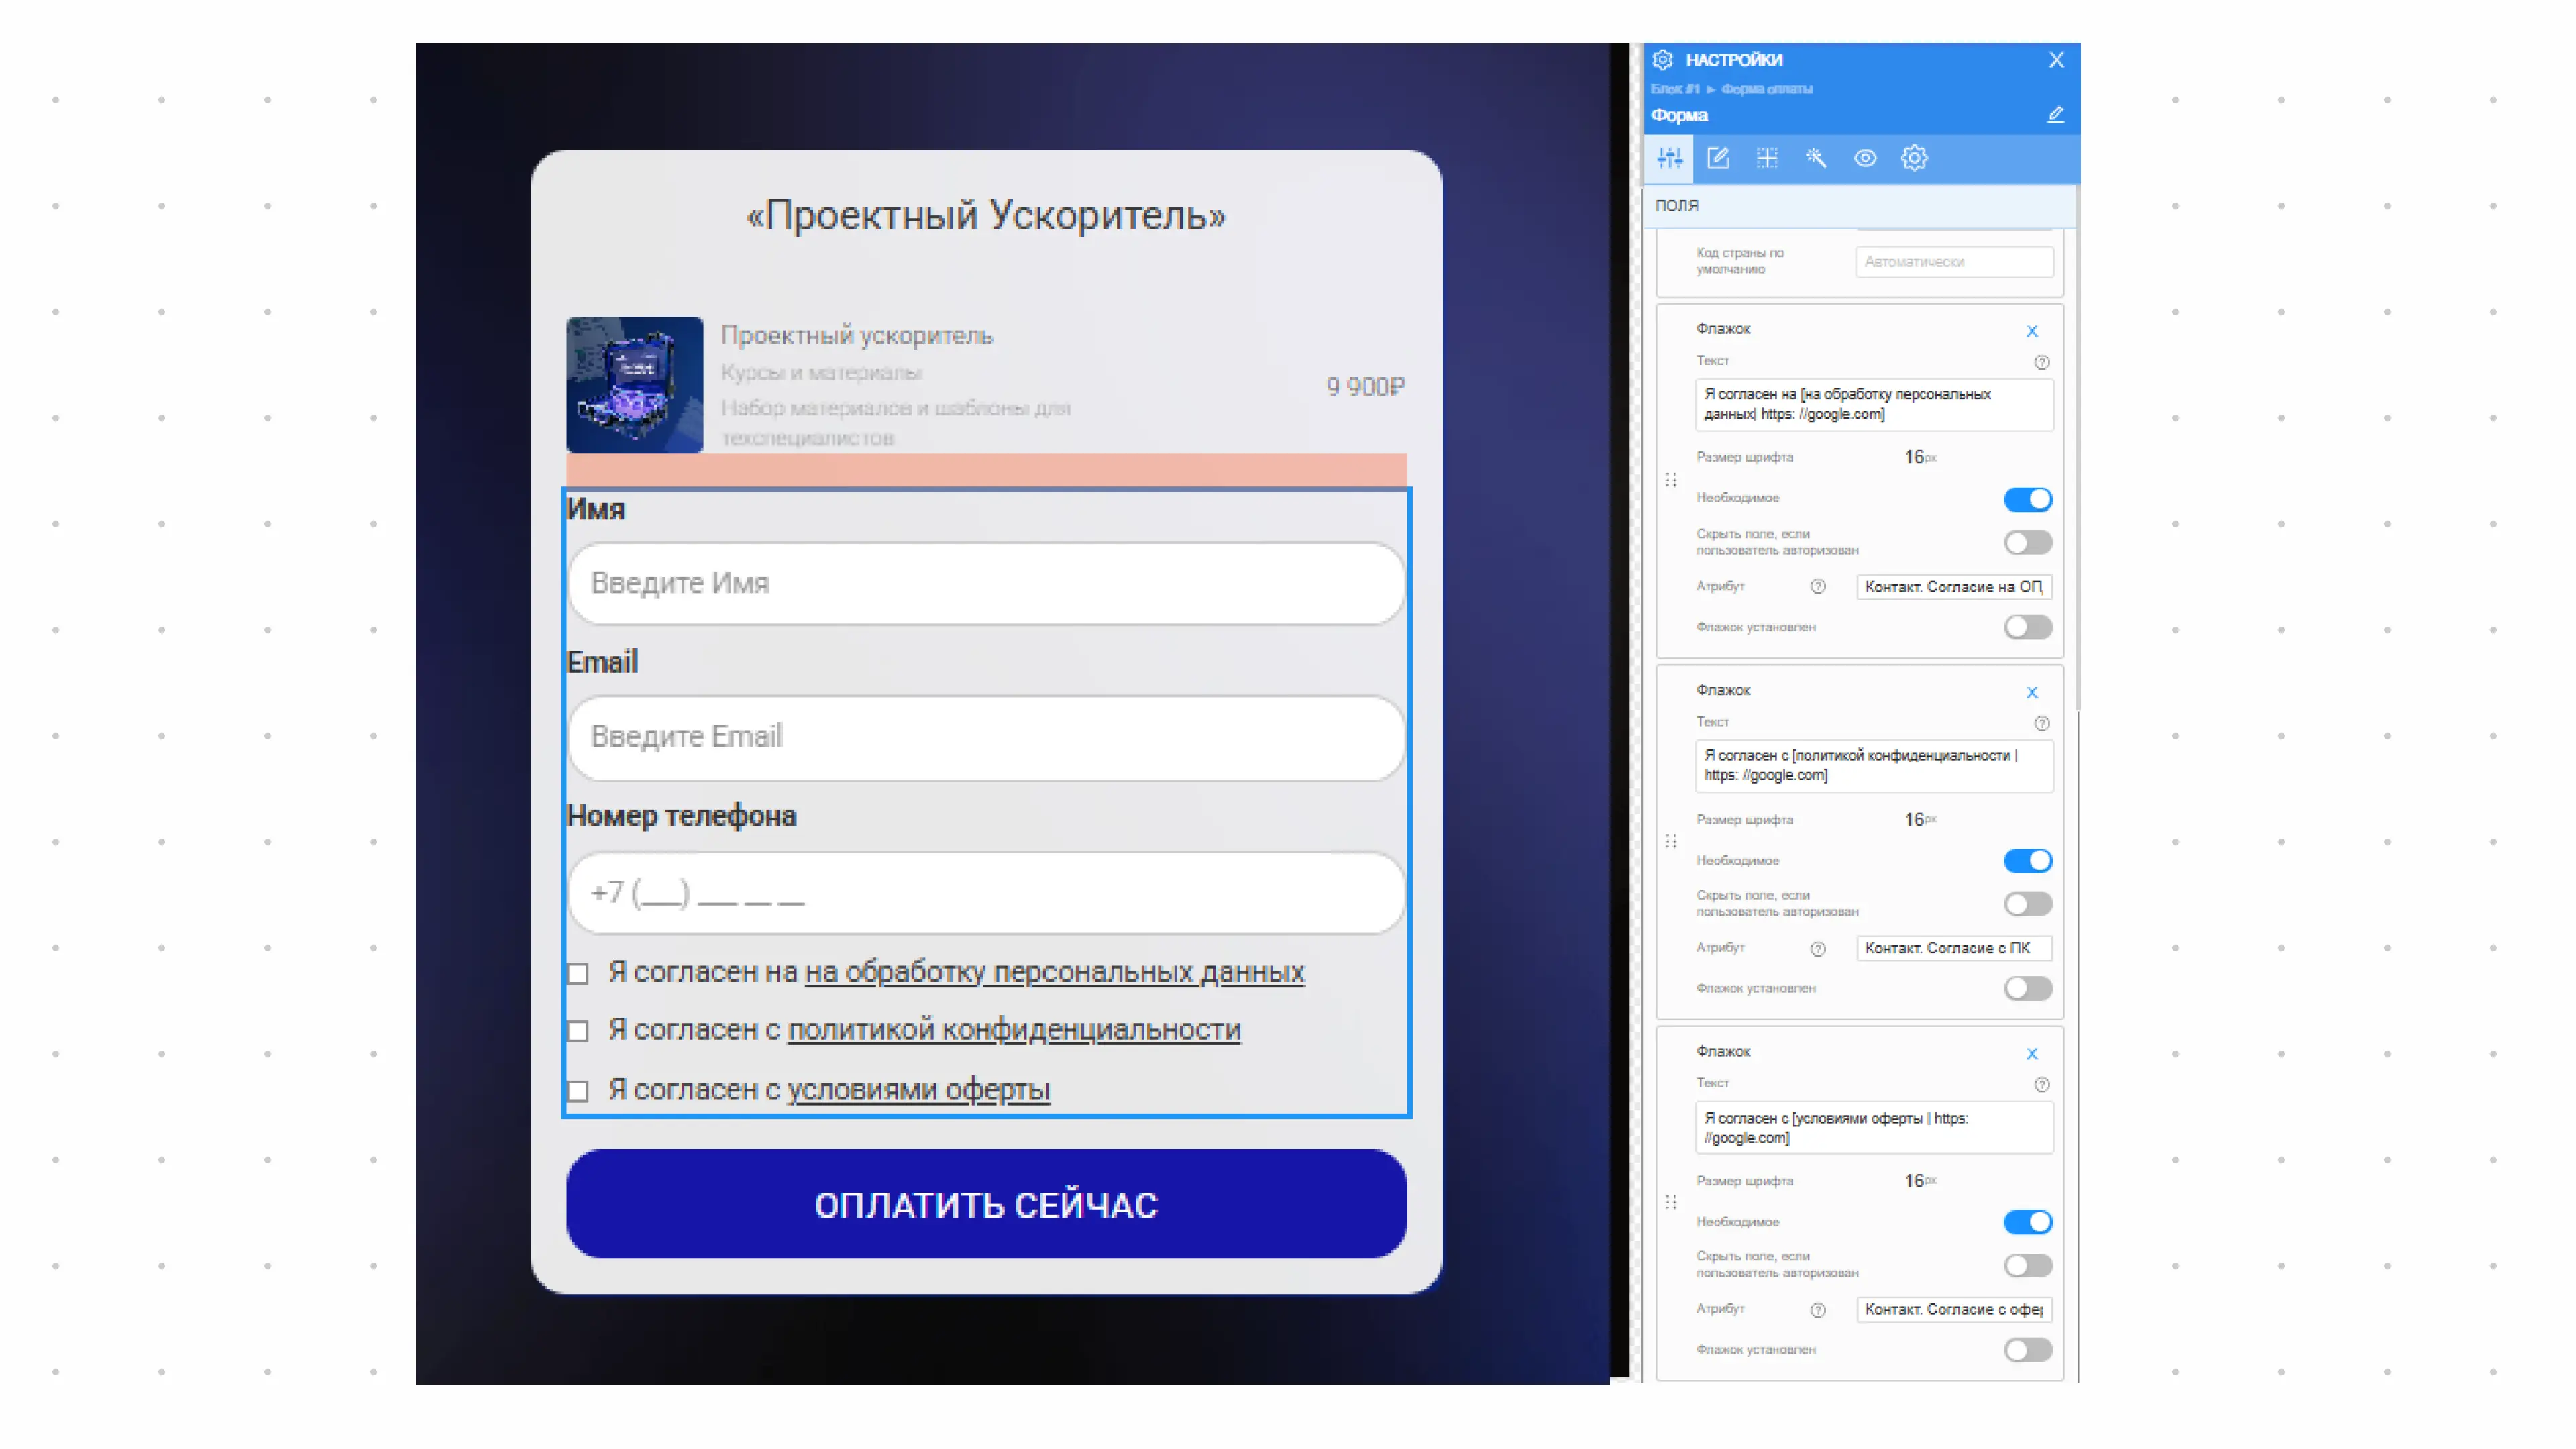This screenshot has width=2576, height=1449.
Task: Click the Блок #1 breadcrumb item
Action: click(x=1674, y=89)
